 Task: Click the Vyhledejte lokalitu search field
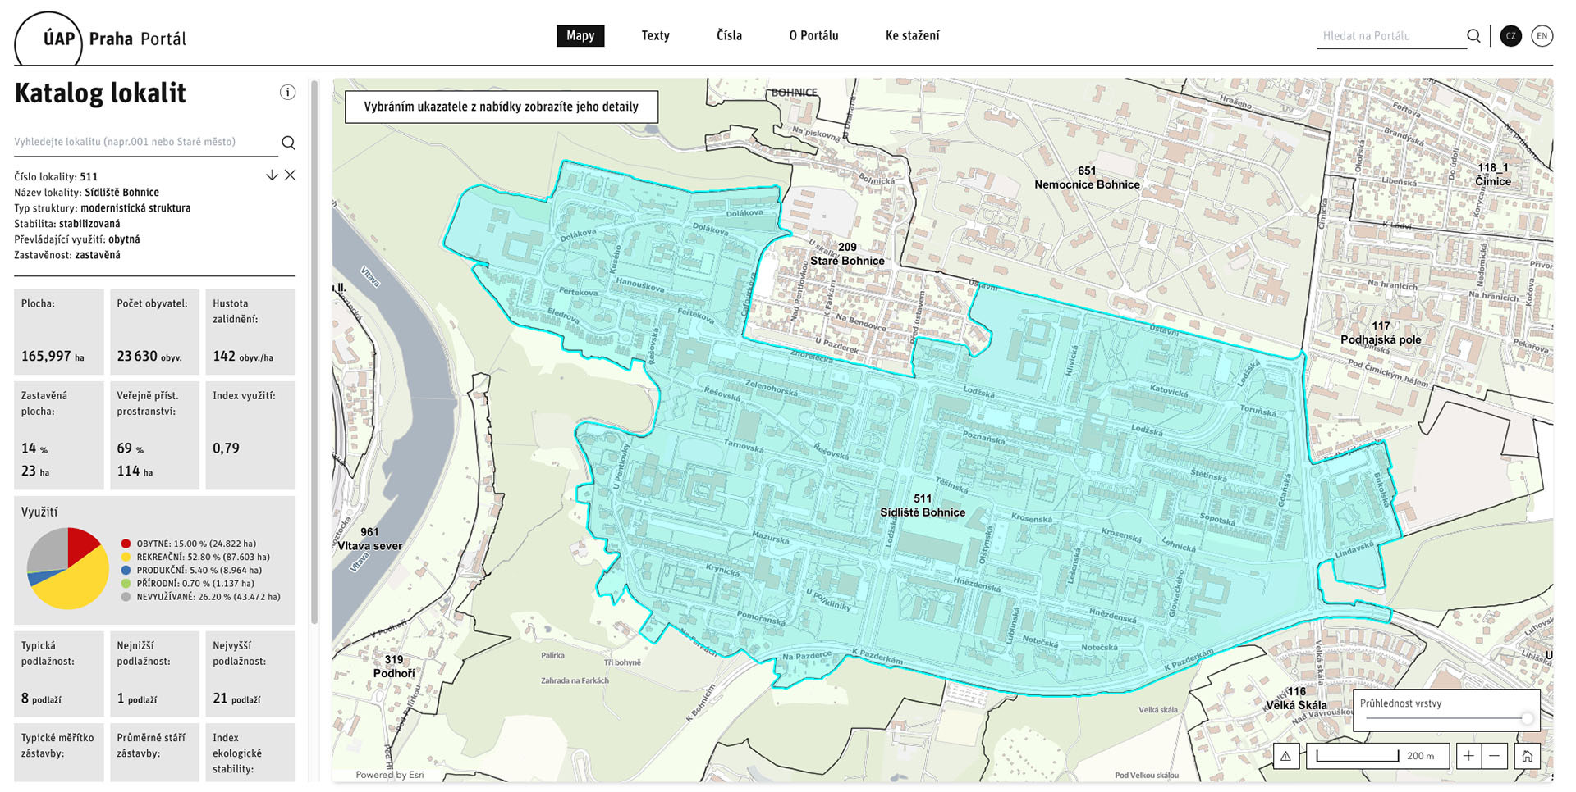pyautogui.click(x=144, y=142)
